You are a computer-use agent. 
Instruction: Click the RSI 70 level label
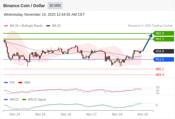[157, 87]
